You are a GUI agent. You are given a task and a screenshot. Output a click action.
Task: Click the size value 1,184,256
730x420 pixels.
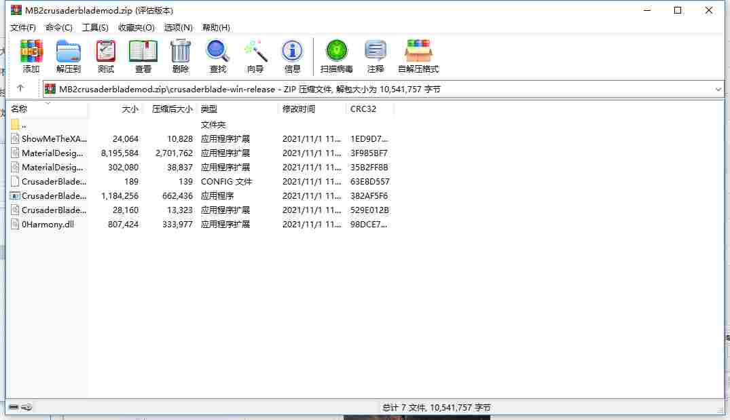[120, 196]
